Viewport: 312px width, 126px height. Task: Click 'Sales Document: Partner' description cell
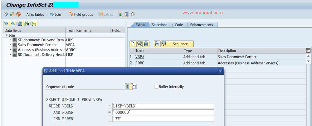(261, 57)
